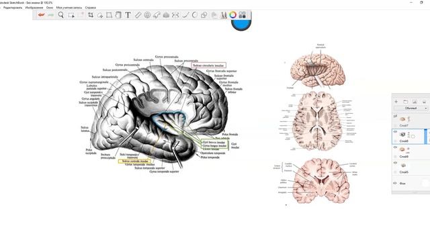Activate the rectangular Selection tool

[x=71, y=15]
